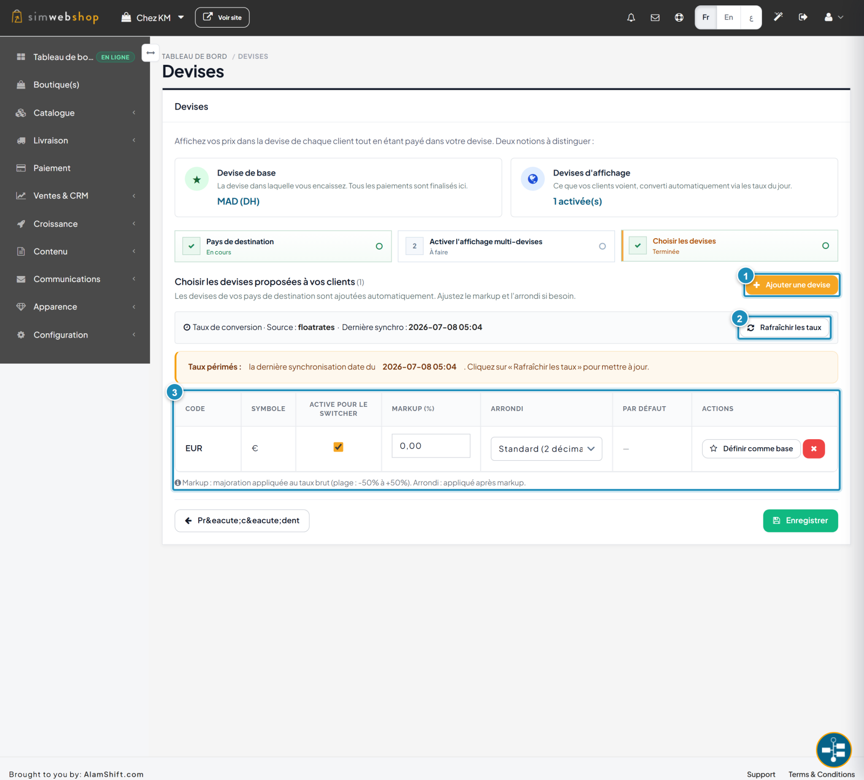Expand the Catalogue sidebar menu
The height and width of the screenshot is (780, 864).
pyautogui.click(x=75, y=113)
